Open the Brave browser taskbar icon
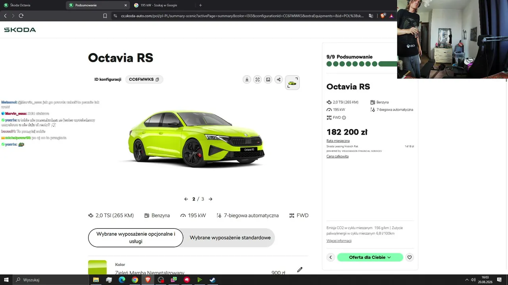The width and height of the screenshot is (508, 285). click(x=148, y=280)
